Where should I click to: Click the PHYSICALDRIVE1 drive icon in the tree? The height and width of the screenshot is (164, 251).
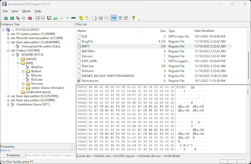(8, 30)
